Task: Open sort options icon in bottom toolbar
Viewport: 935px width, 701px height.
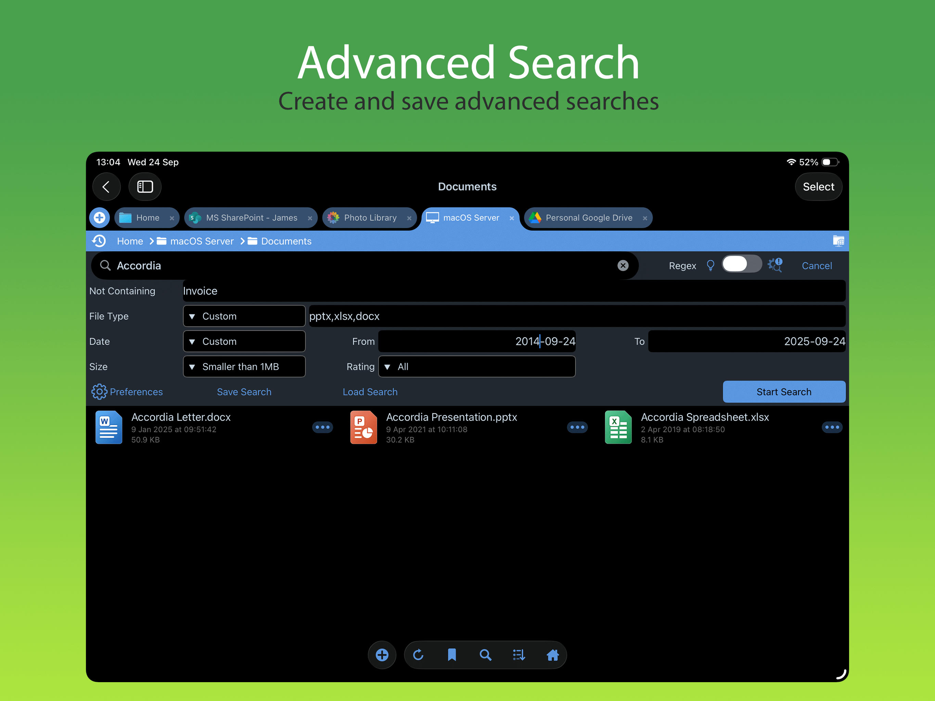Action: tap(518, 655)
